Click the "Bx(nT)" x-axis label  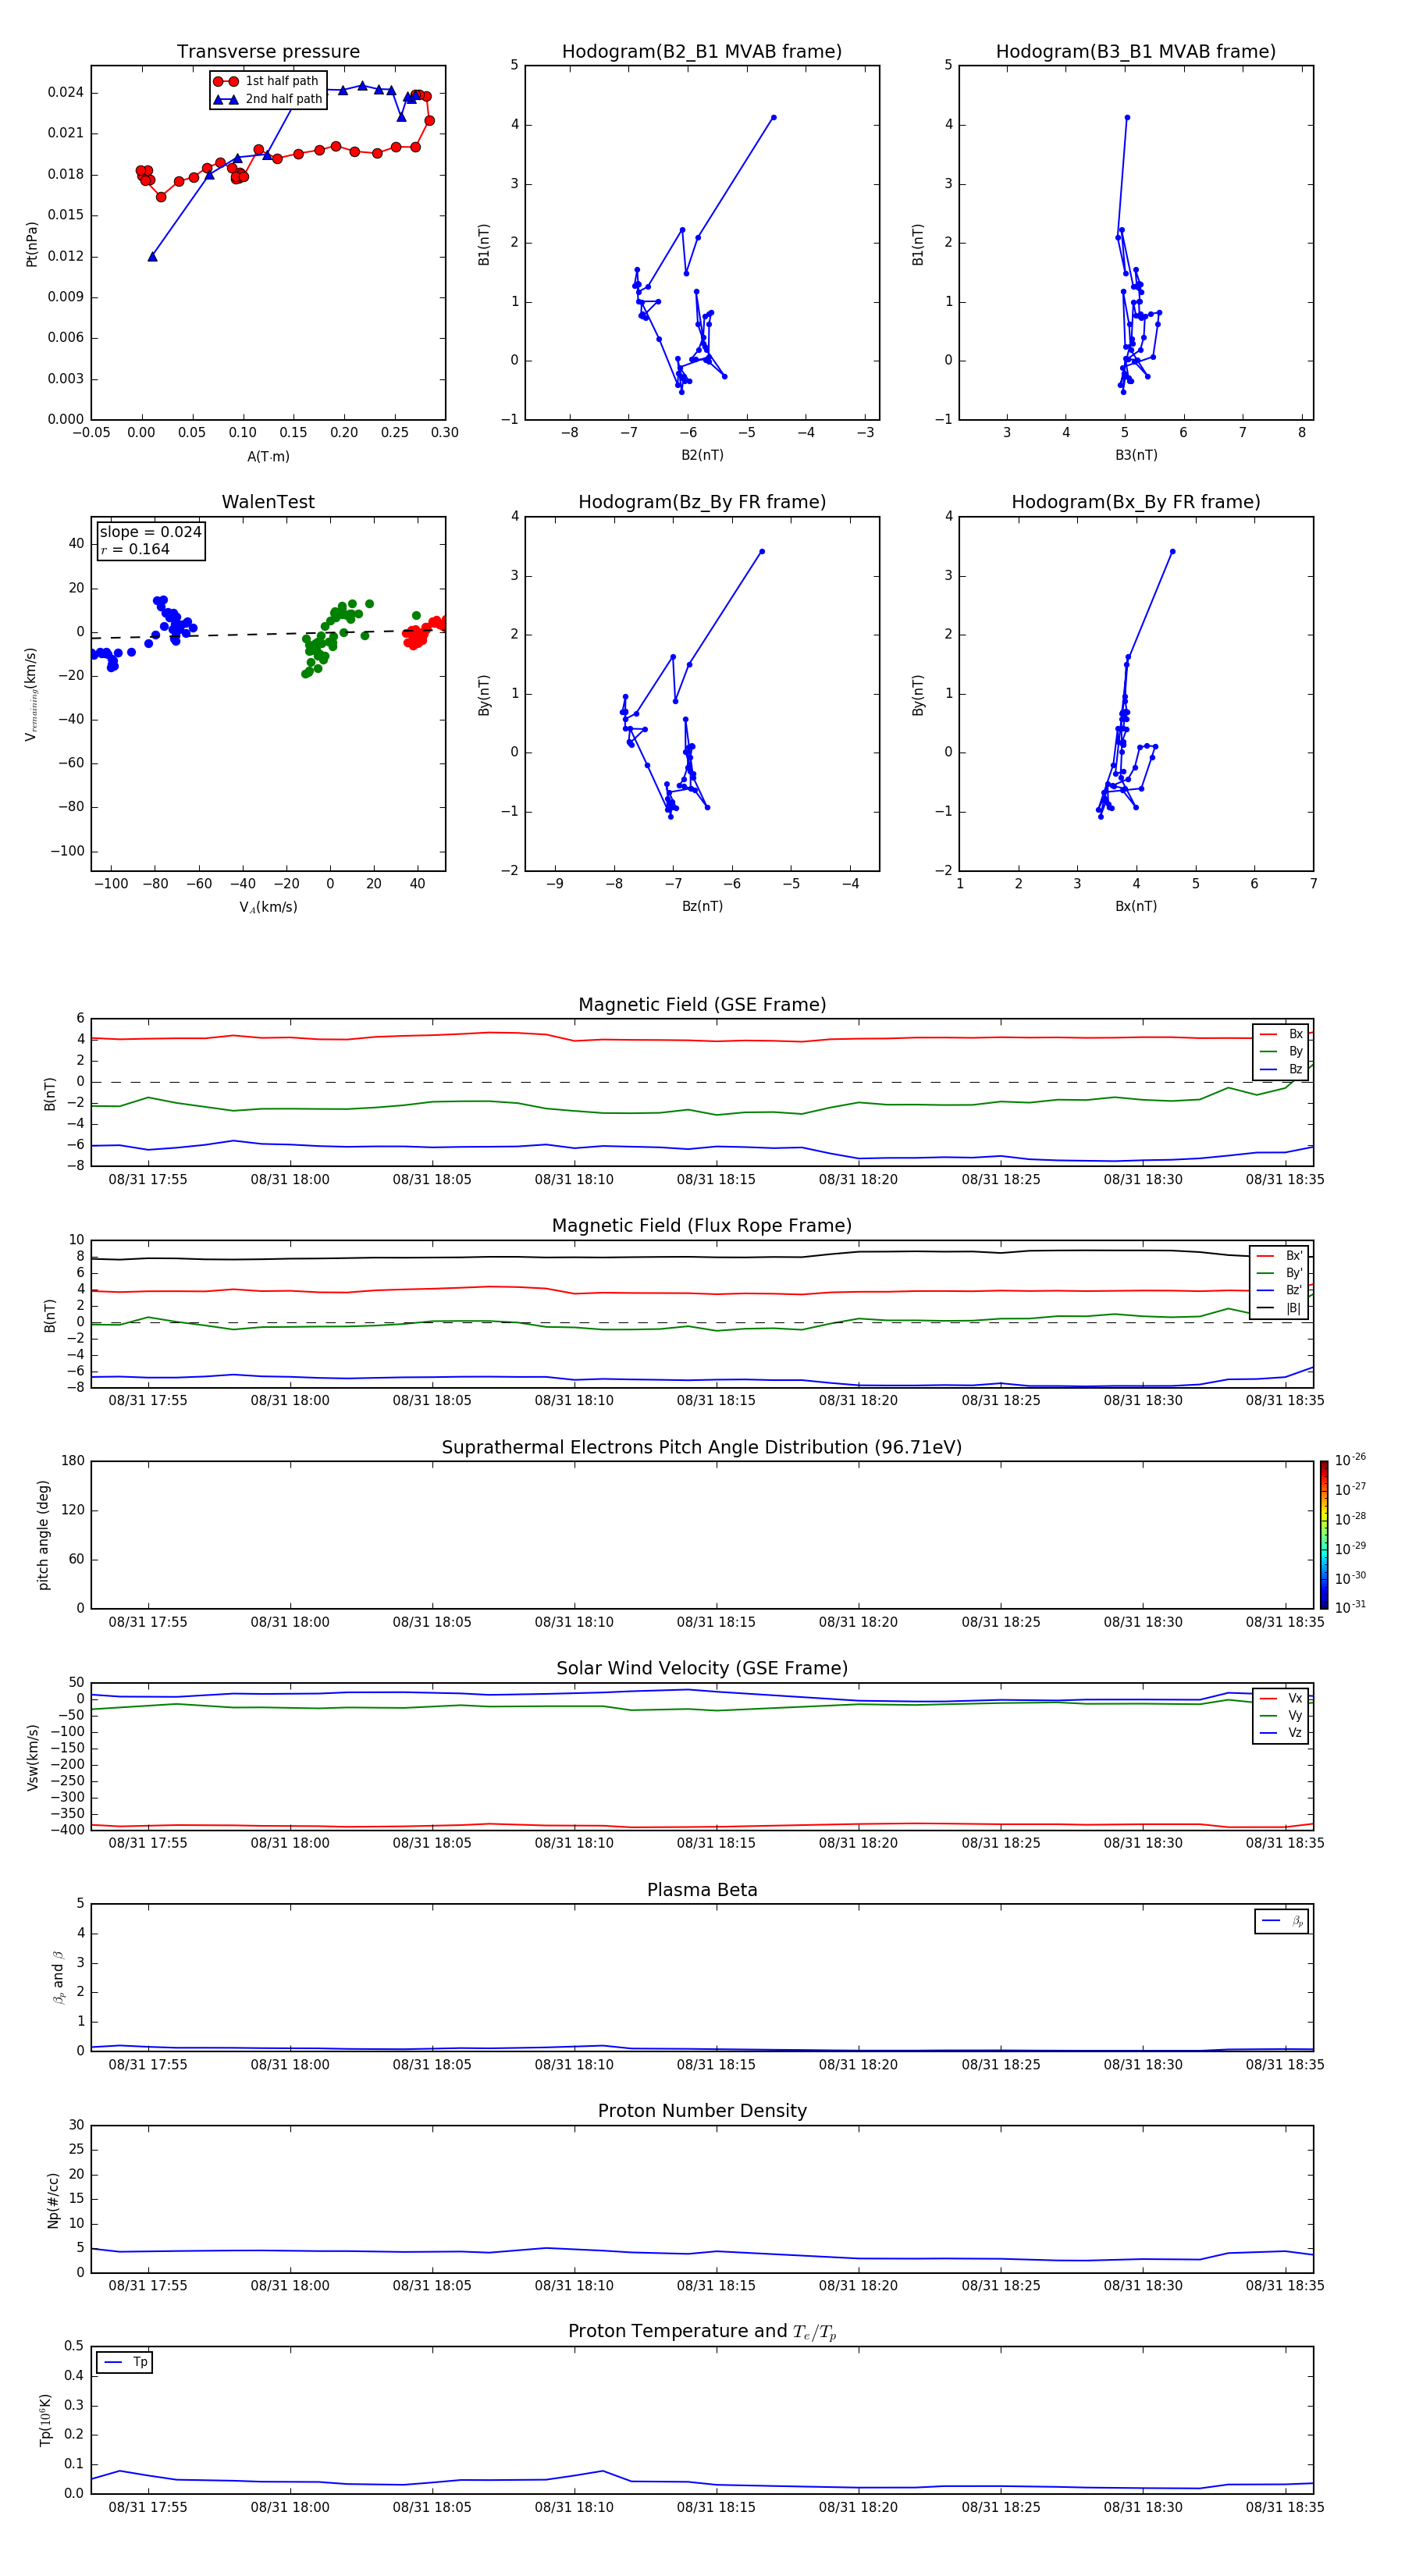(1136, 906)
